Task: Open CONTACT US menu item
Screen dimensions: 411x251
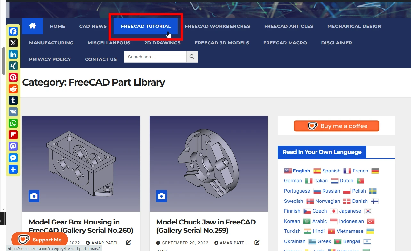Action: (x=101, y=59)
